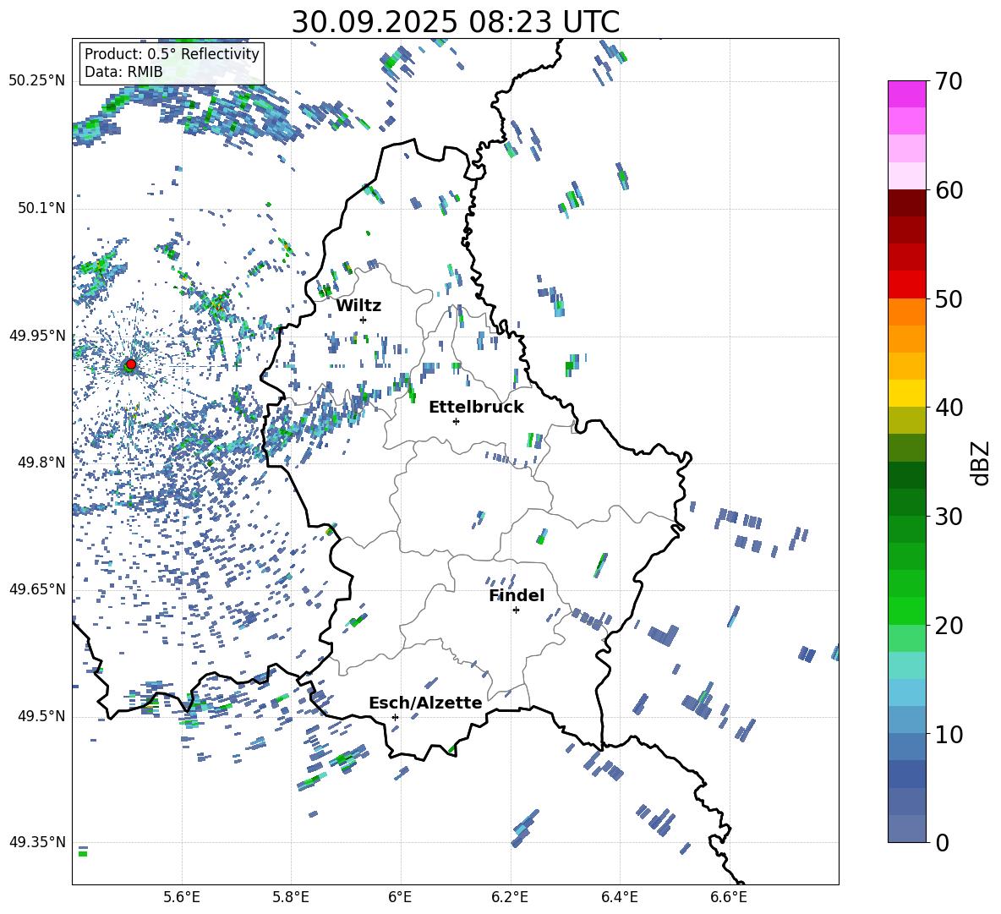Image resolution: width=1001 pixels, height=914 pixels.
Task: Click the 5.6°E longitude label
Action: point(182,897)
